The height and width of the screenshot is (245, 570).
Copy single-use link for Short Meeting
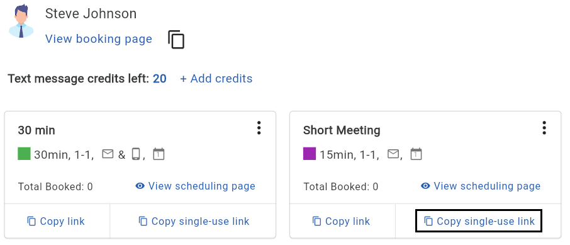pyautogui.click(x=479, y=221)
